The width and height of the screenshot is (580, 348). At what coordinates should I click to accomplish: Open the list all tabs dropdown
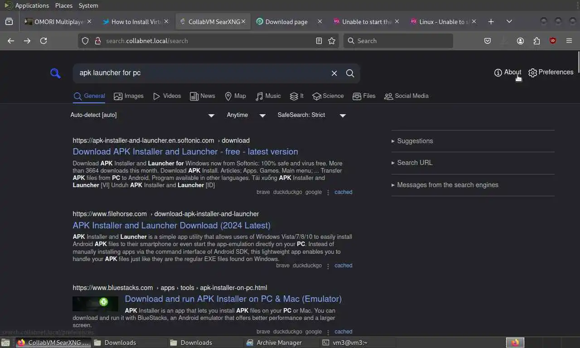pos(509,22)
